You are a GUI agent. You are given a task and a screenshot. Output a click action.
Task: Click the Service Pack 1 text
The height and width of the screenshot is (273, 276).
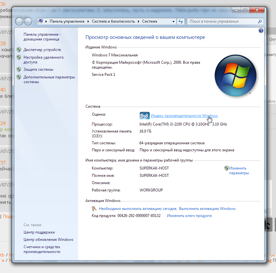tap(103, 75)
